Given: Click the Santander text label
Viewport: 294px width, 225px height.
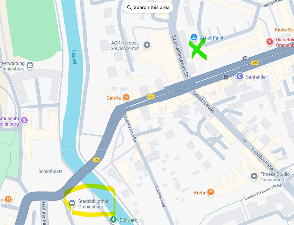Looking at the screenshot, I should 256,77.
